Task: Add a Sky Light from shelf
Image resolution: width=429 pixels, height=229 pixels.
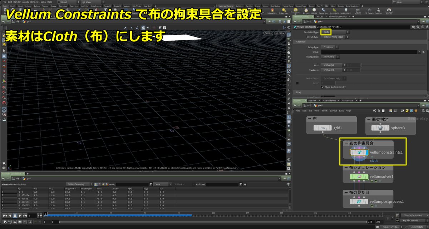Action: 307,10
